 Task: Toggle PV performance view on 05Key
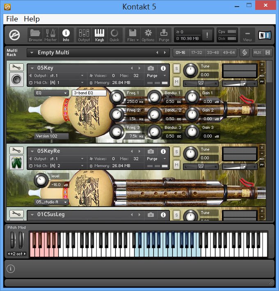[262, 81]
